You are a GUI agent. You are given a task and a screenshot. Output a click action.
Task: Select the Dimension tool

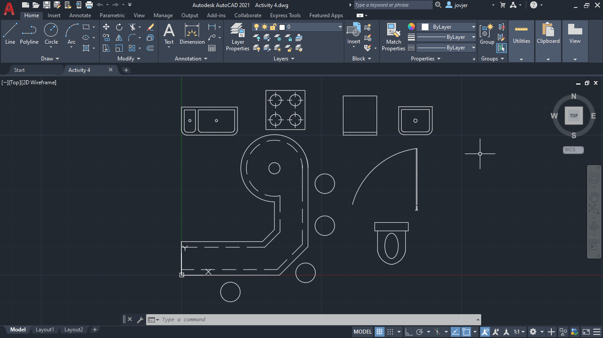tap(192, 34)
